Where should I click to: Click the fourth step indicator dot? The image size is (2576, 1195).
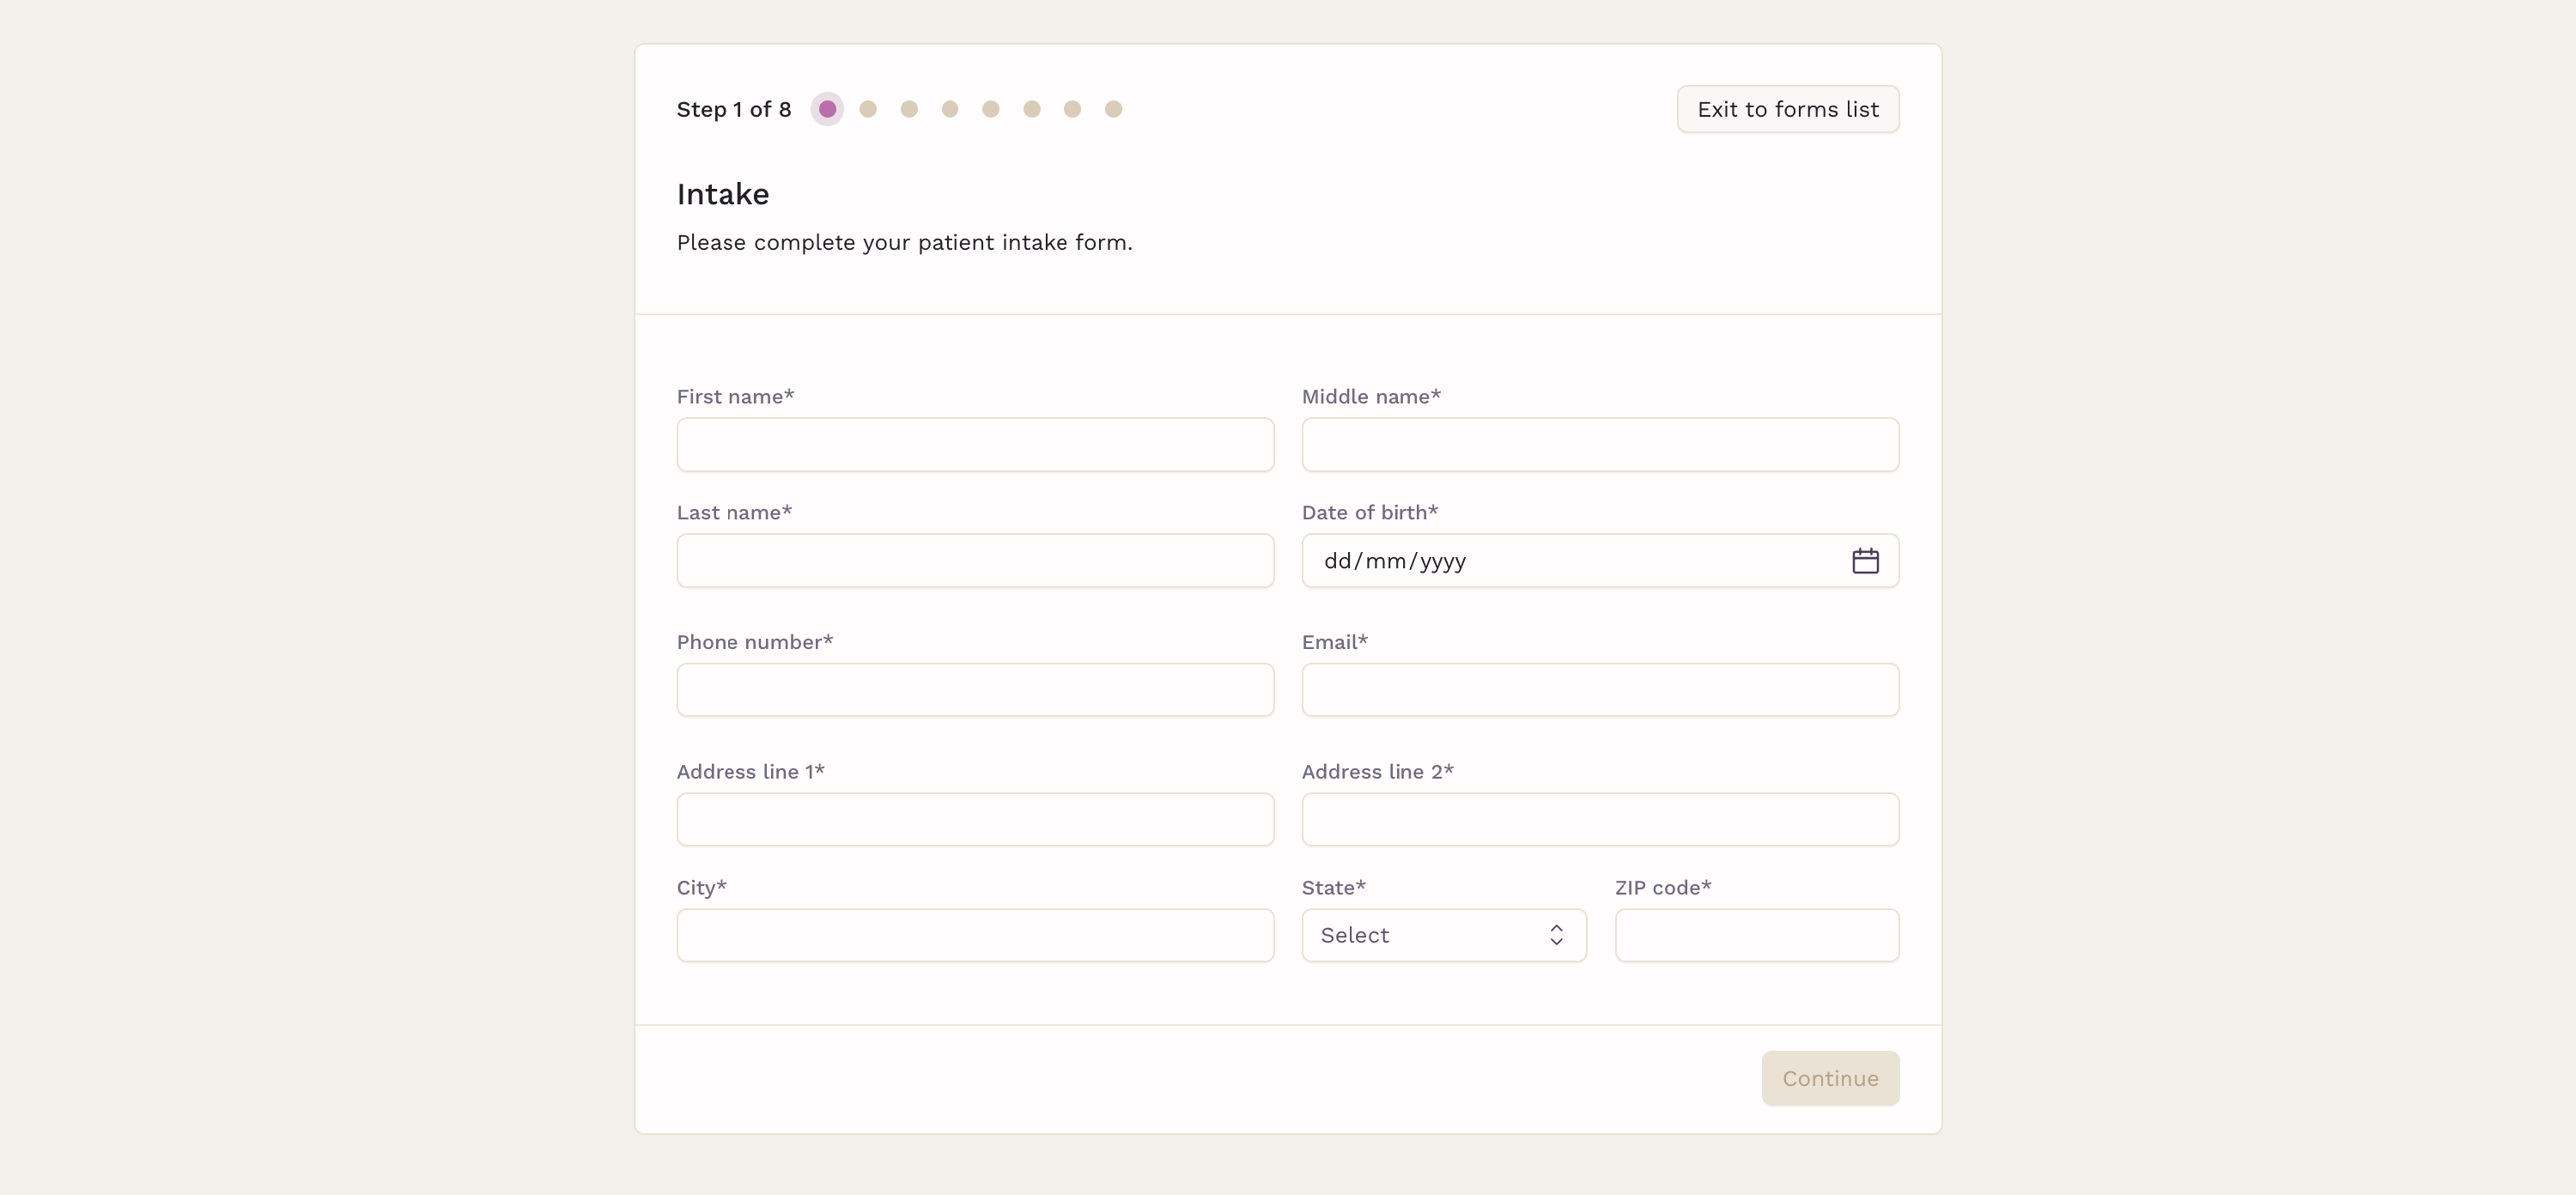point(950,109)
